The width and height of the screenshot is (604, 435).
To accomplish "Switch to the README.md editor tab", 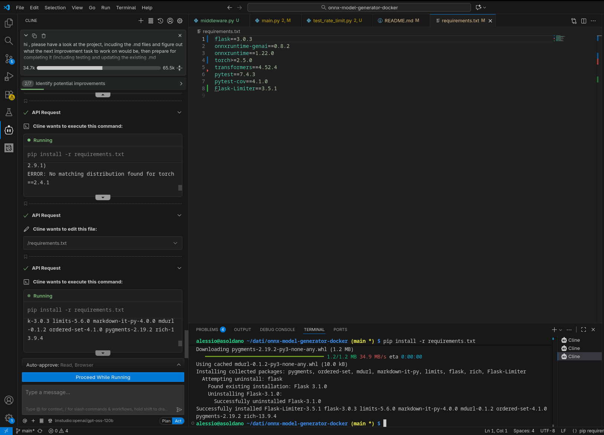I will pyautogui.click(x=398, y=21).
